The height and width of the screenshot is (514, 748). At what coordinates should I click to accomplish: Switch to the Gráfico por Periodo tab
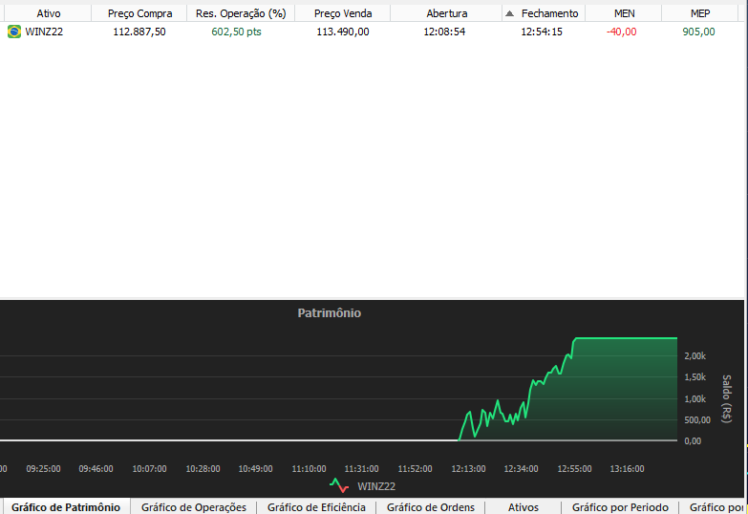point(620,507)
